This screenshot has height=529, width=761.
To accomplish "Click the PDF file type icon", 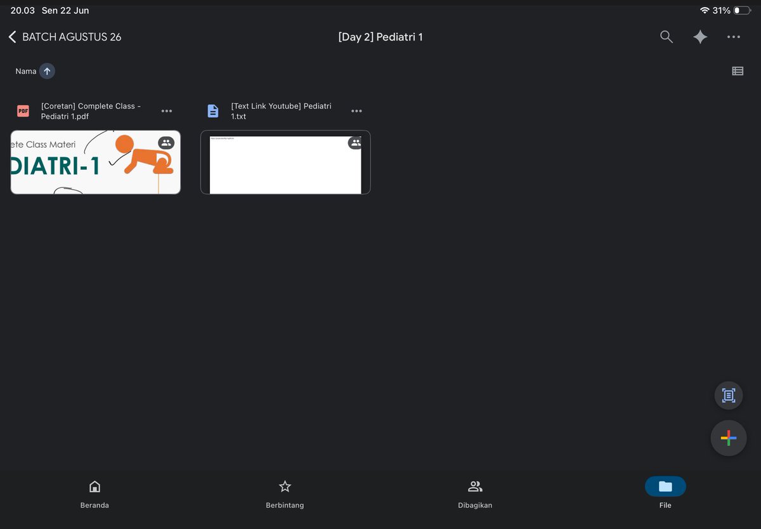I will point(23,111).
